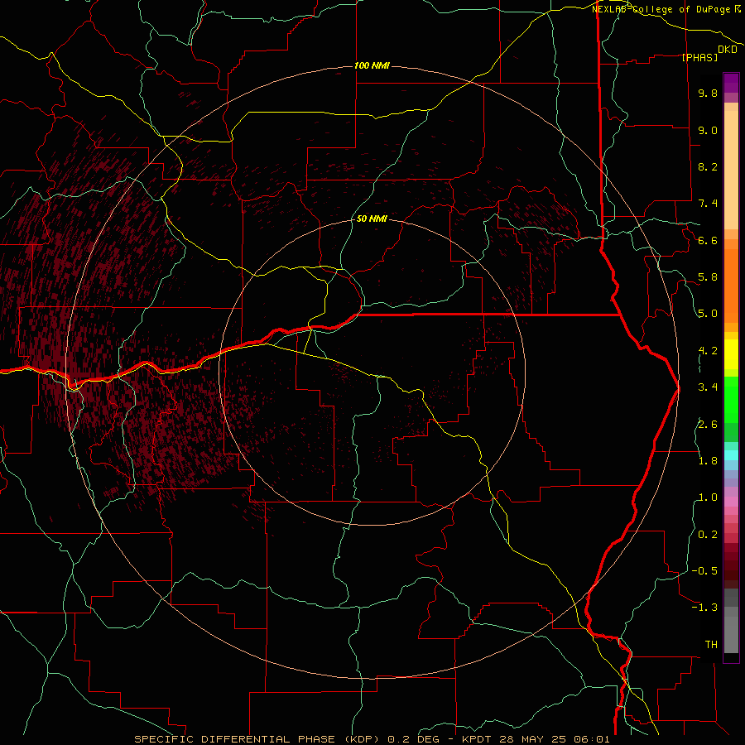Click the 1.0 value on the color scale
745x745 pixels.
coord(708,497)
